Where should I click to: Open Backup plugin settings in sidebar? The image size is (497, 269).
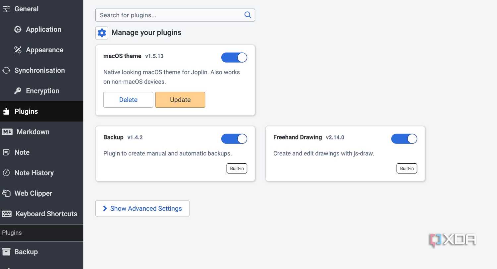pyautogui.click(x=41, y=252)
